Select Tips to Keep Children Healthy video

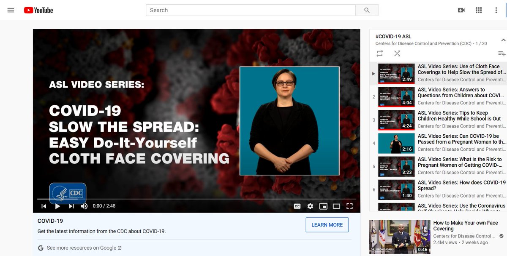pyautogui.click(x=438, y=120)
